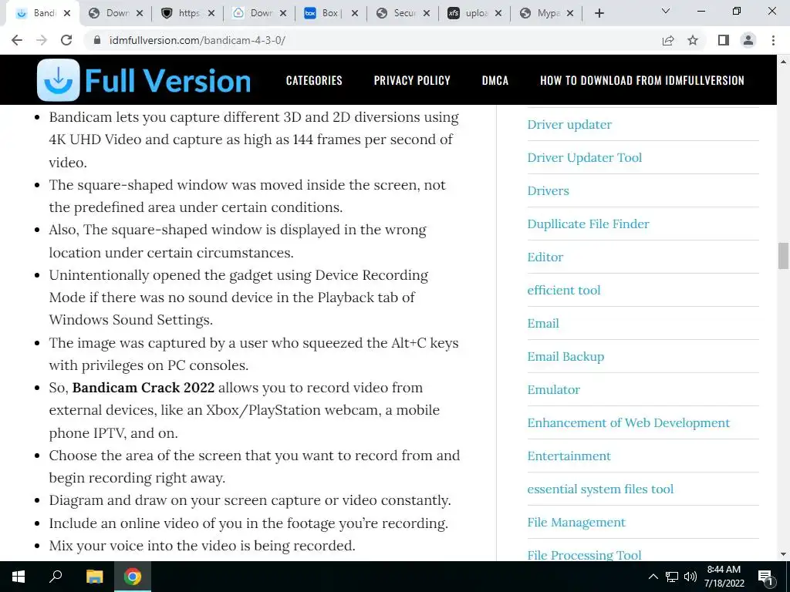Open essential system files tool link
Screen dimensions: 790x592
600,489
